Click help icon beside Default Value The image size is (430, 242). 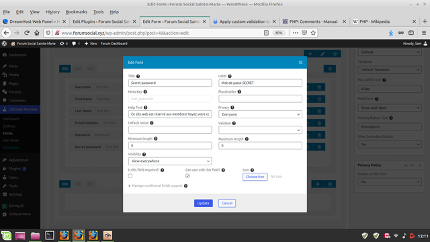[152, 123]
